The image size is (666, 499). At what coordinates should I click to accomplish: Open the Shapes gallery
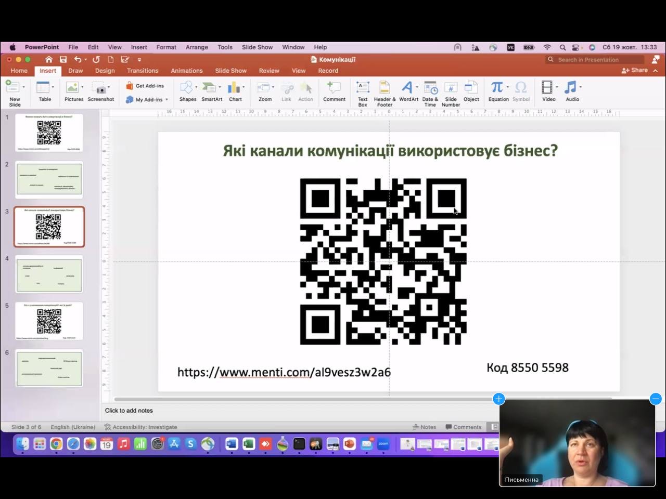[x=187, y=91]
